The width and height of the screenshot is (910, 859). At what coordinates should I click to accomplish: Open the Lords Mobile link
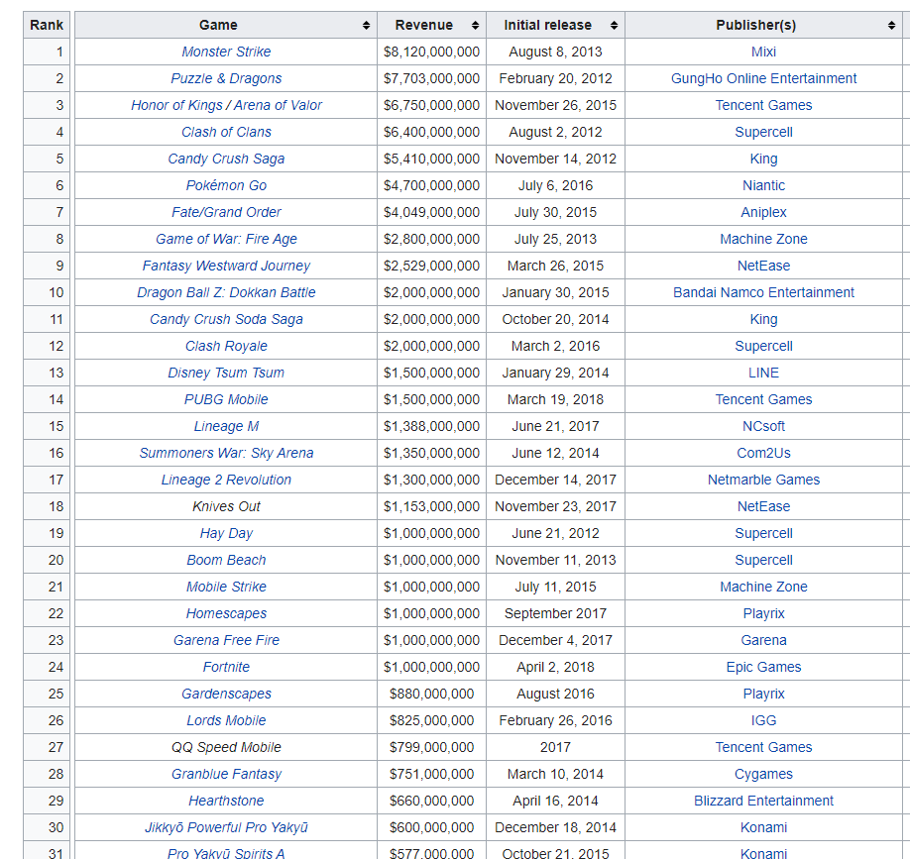[x=226, y=718]
